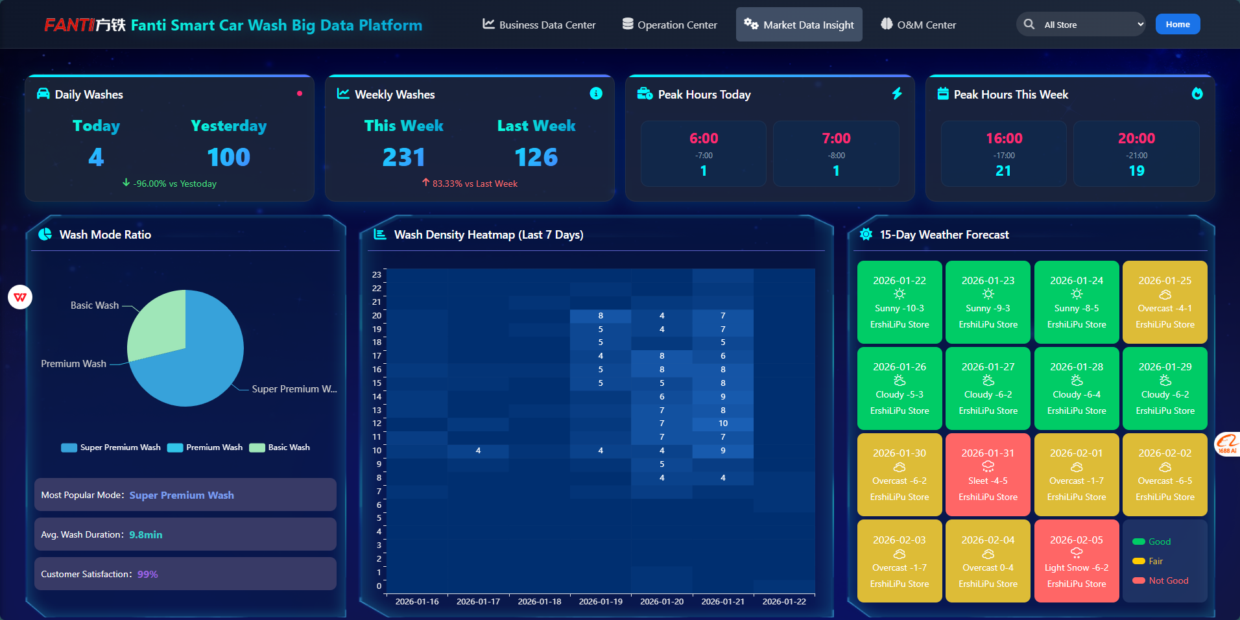Click the lightning bolt icon on Peak Hours Today
Image resolution: width=1240 pixels, height=620 pixels.
point(897,93)
